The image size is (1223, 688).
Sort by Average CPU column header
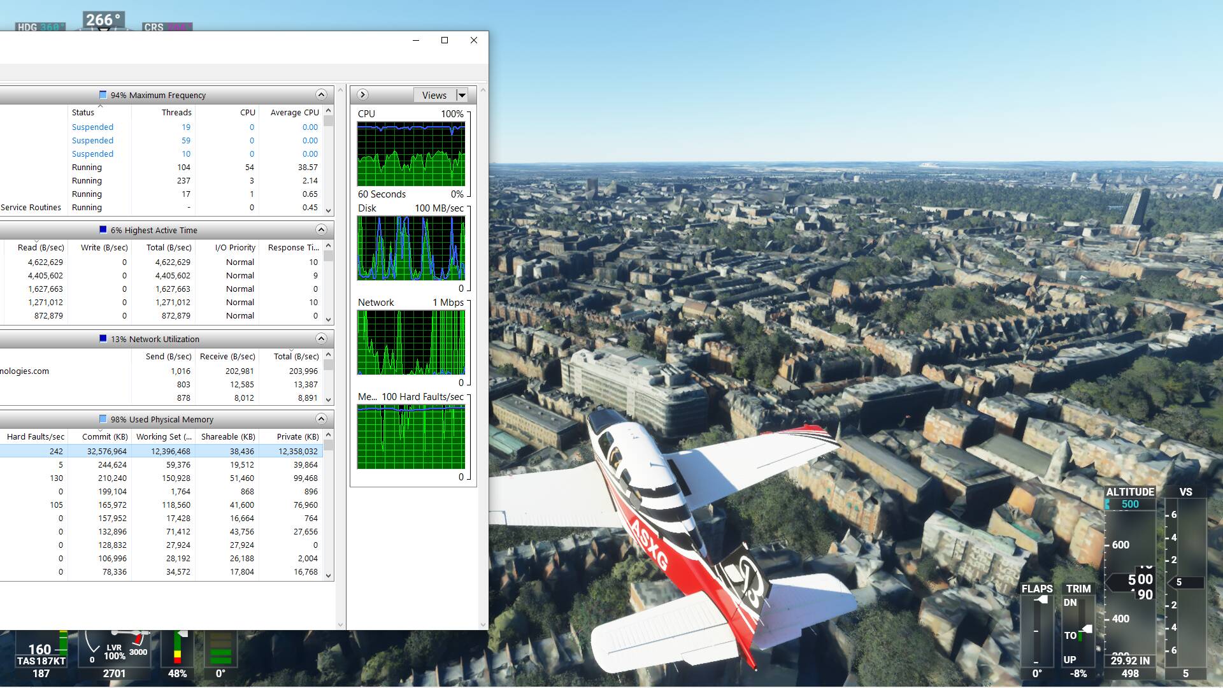[290, 112]
